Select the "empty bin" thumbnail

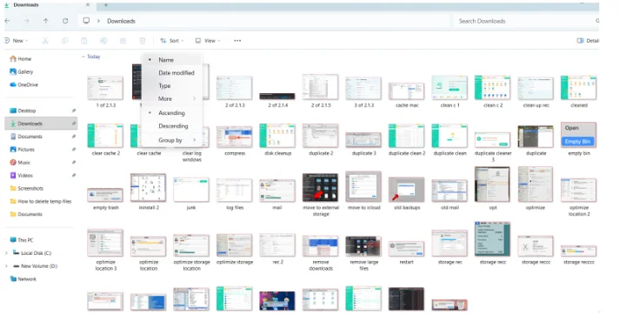(x=578, y=135)
